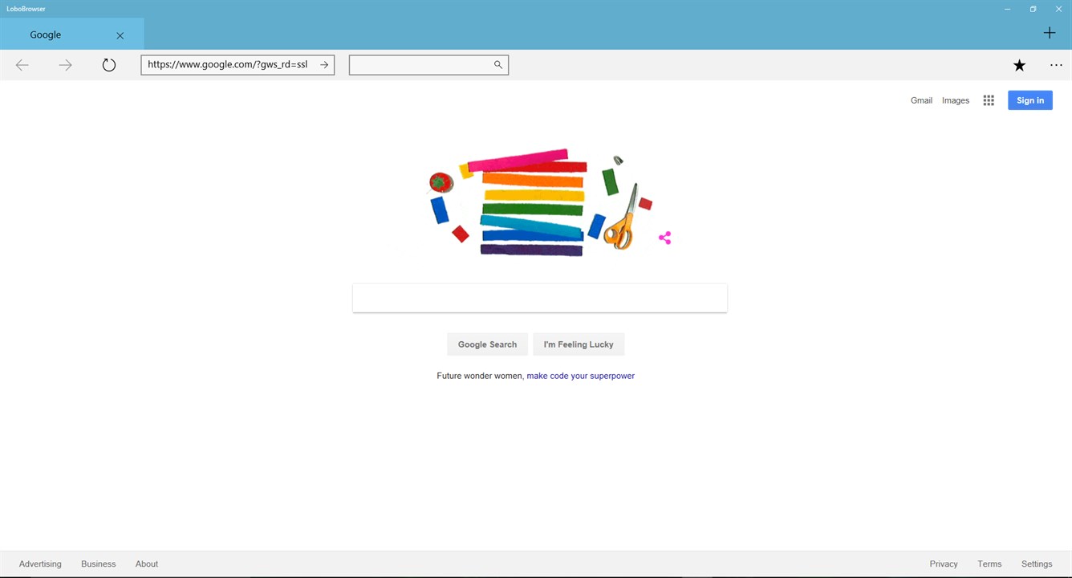Click the go arrow in address bar
The width and height of the screenshot is (1072, 578).
coord(324,65)
